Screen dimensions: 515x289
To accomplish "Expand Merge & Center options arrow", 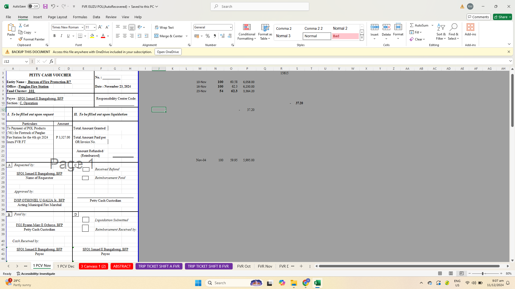I will point(187,36).
